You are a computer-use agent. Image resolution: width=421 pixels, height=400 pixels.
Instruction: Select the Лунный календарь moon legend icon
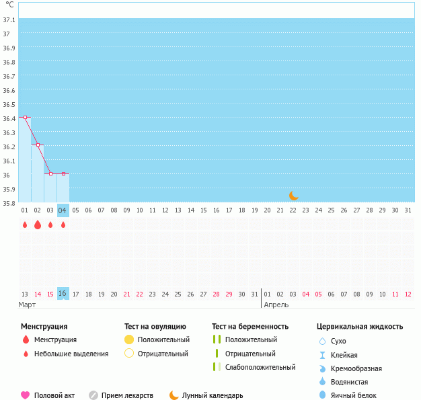174,395
